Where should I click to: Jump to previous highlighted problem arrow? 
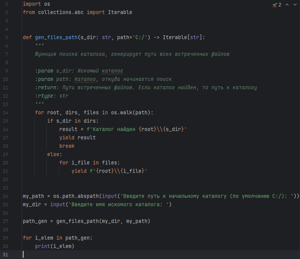[287, 5]
